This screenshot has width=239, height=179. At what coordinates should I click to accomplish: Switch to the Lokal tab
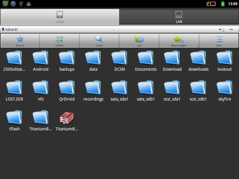(x=60, y=17)
